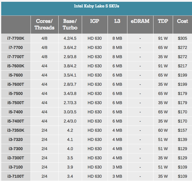
Task: Click the i5-7400T row label
Action: tap(16, 121)
